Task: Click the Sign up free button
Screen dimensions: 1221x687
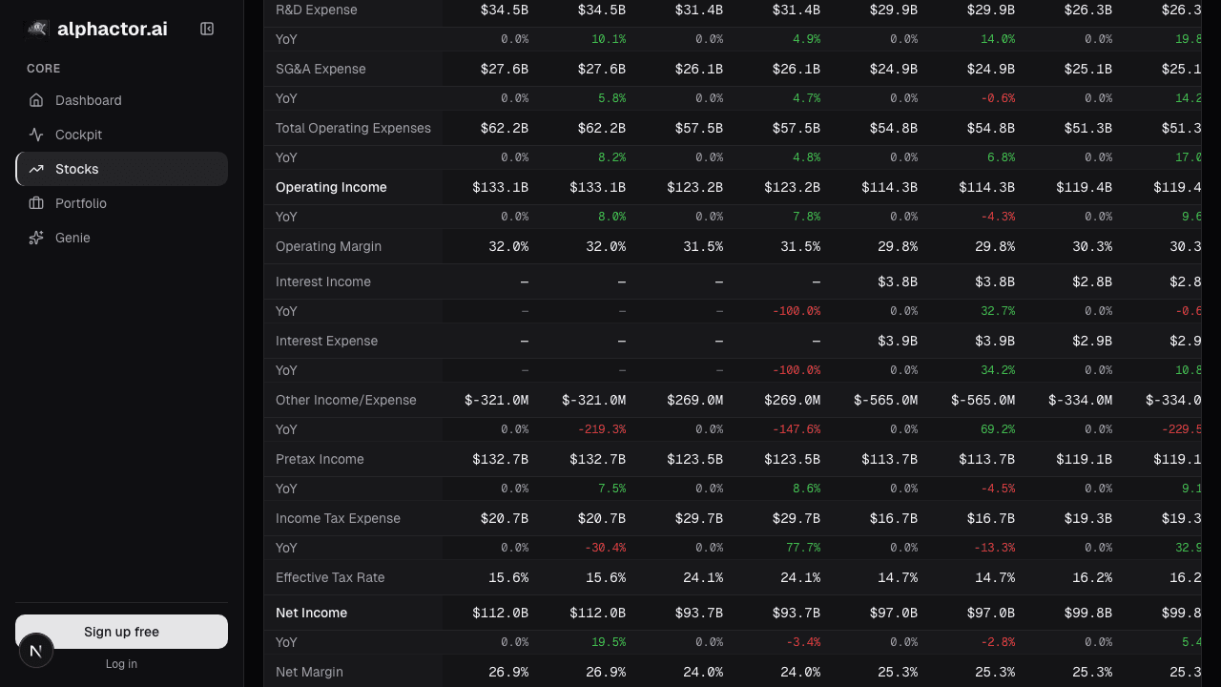Action: (x=121, y=632)
